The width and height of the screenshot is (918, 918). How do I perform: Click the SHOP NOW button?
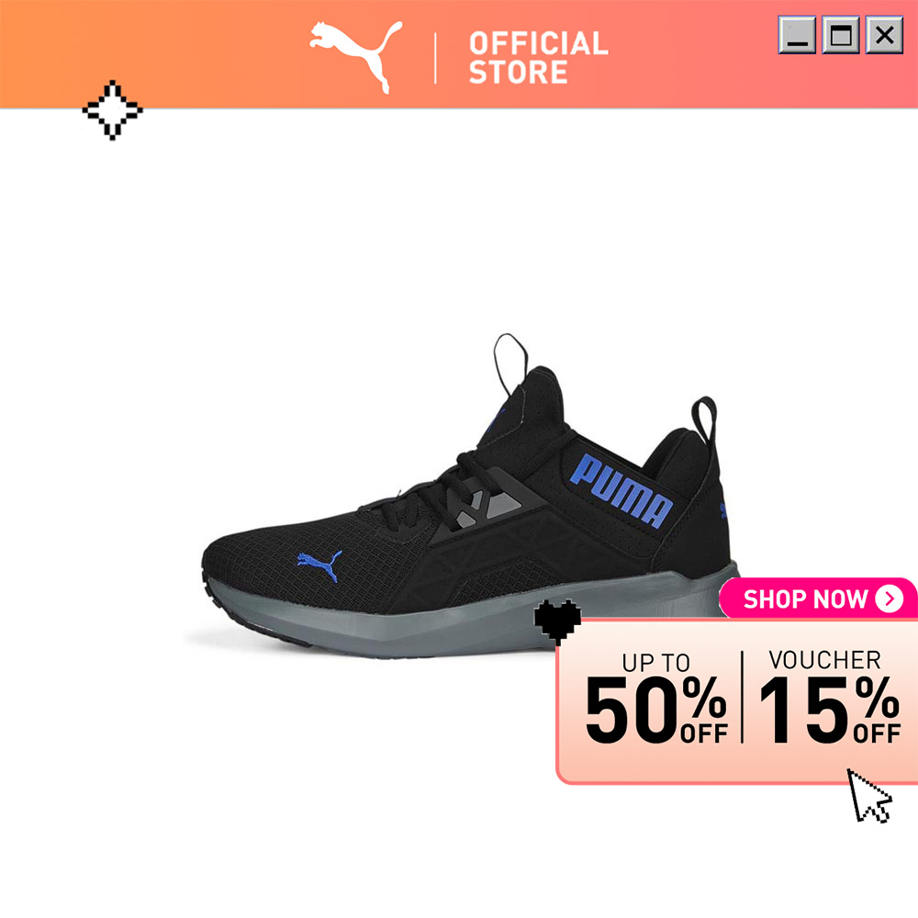point(819,599)
